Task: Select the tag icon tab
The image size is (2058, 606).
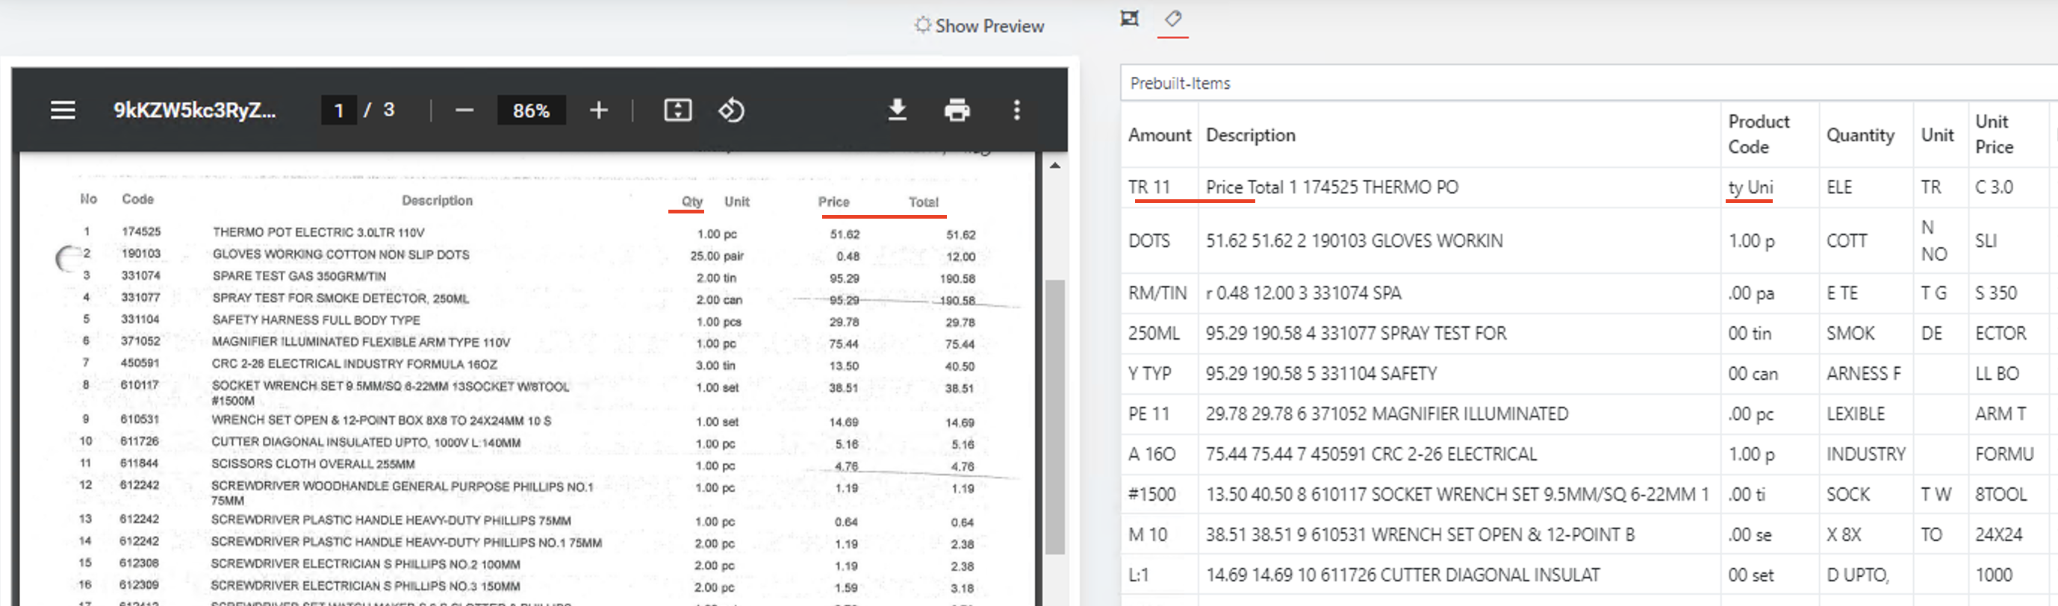Action: (x=1173, y=19)
